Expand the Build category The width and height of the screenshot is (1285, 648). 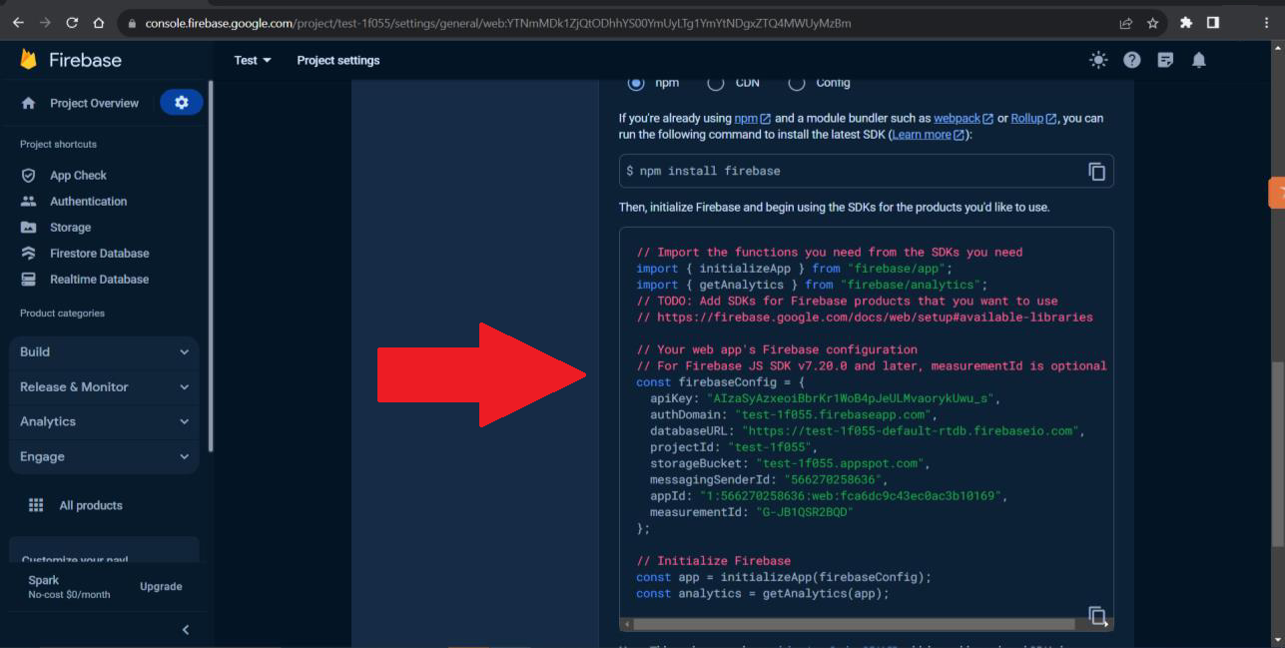pyautogui.click(x=104, y=351)
